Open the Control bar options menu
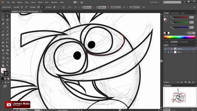 [x=195, y=7]
